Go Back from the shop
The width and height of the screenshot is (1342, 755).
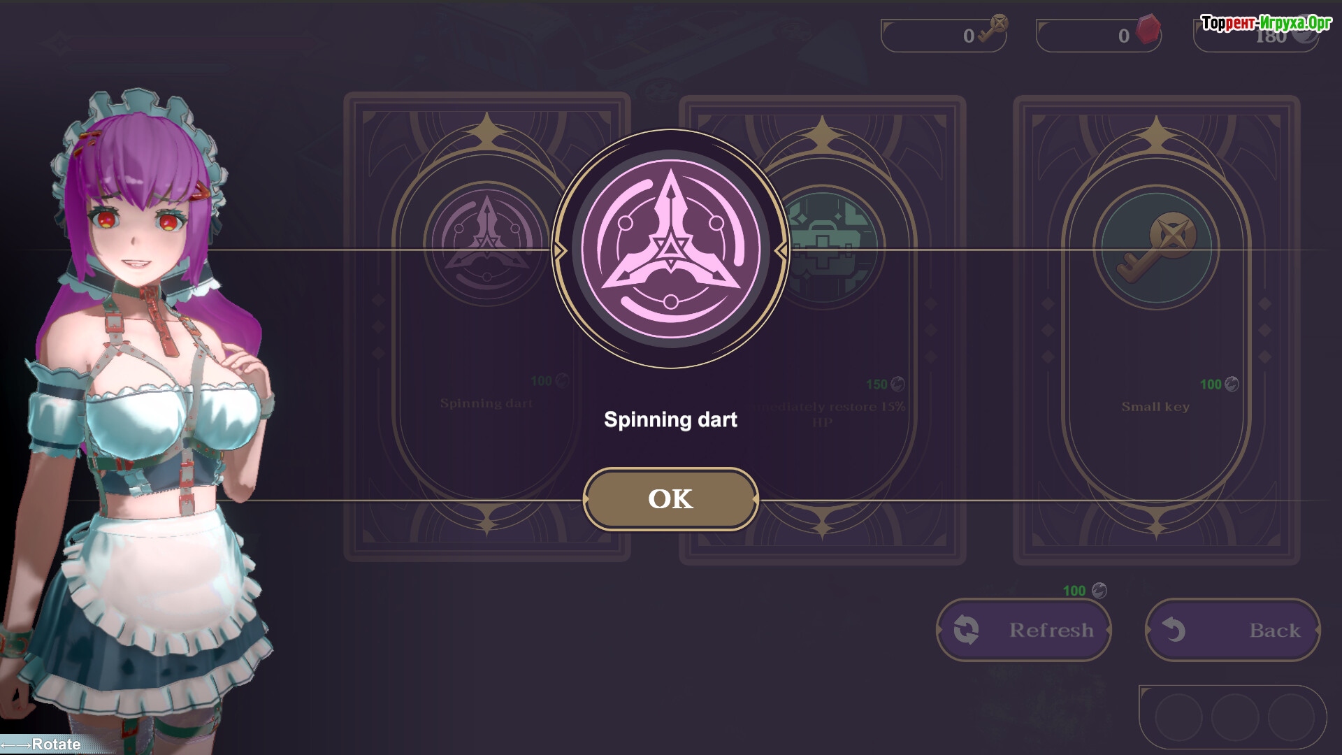click(1233, 630)
